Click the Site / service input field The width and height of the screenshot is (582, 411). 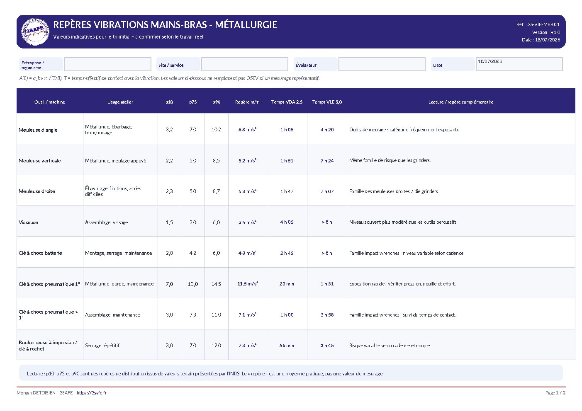pos(245,64)
